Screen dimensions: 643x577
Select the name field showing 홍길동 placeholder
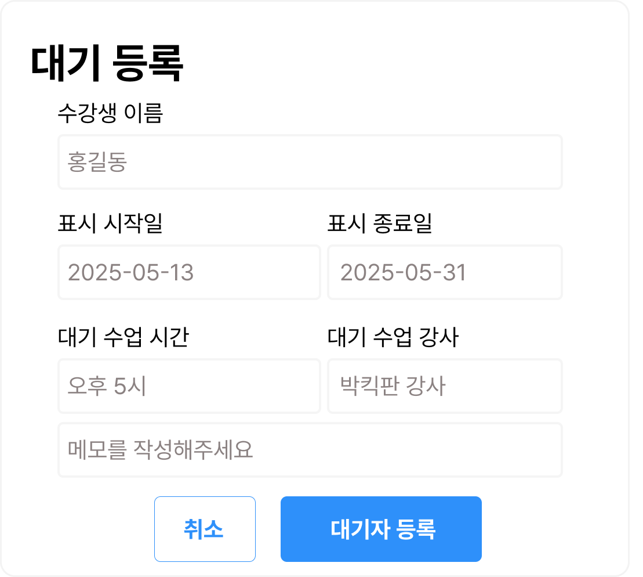point(310,162)
